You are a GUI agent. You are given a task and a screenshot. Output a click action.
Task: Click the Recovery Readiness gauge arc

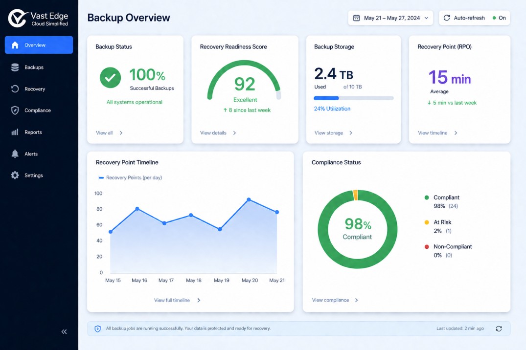click(x=244, y=64)
